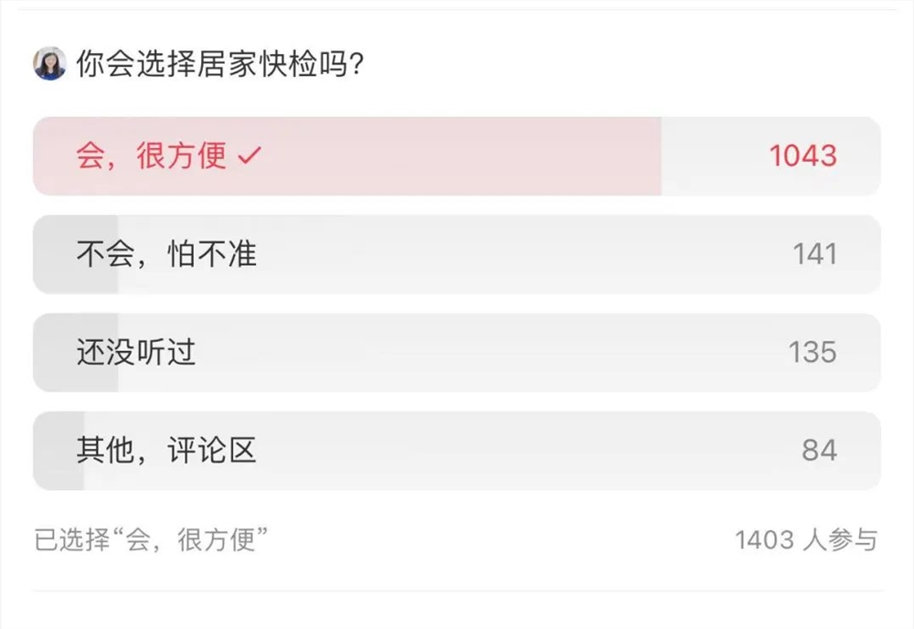Image resolution: width=914 pixels, height=629 pixels.
Task: Click the red checkmark beside "会，很方便"
Action: tap(250, 155)
